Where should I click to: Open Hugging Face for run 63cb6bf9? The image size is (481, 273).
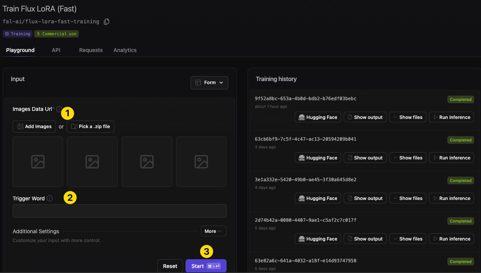(318, 158)
